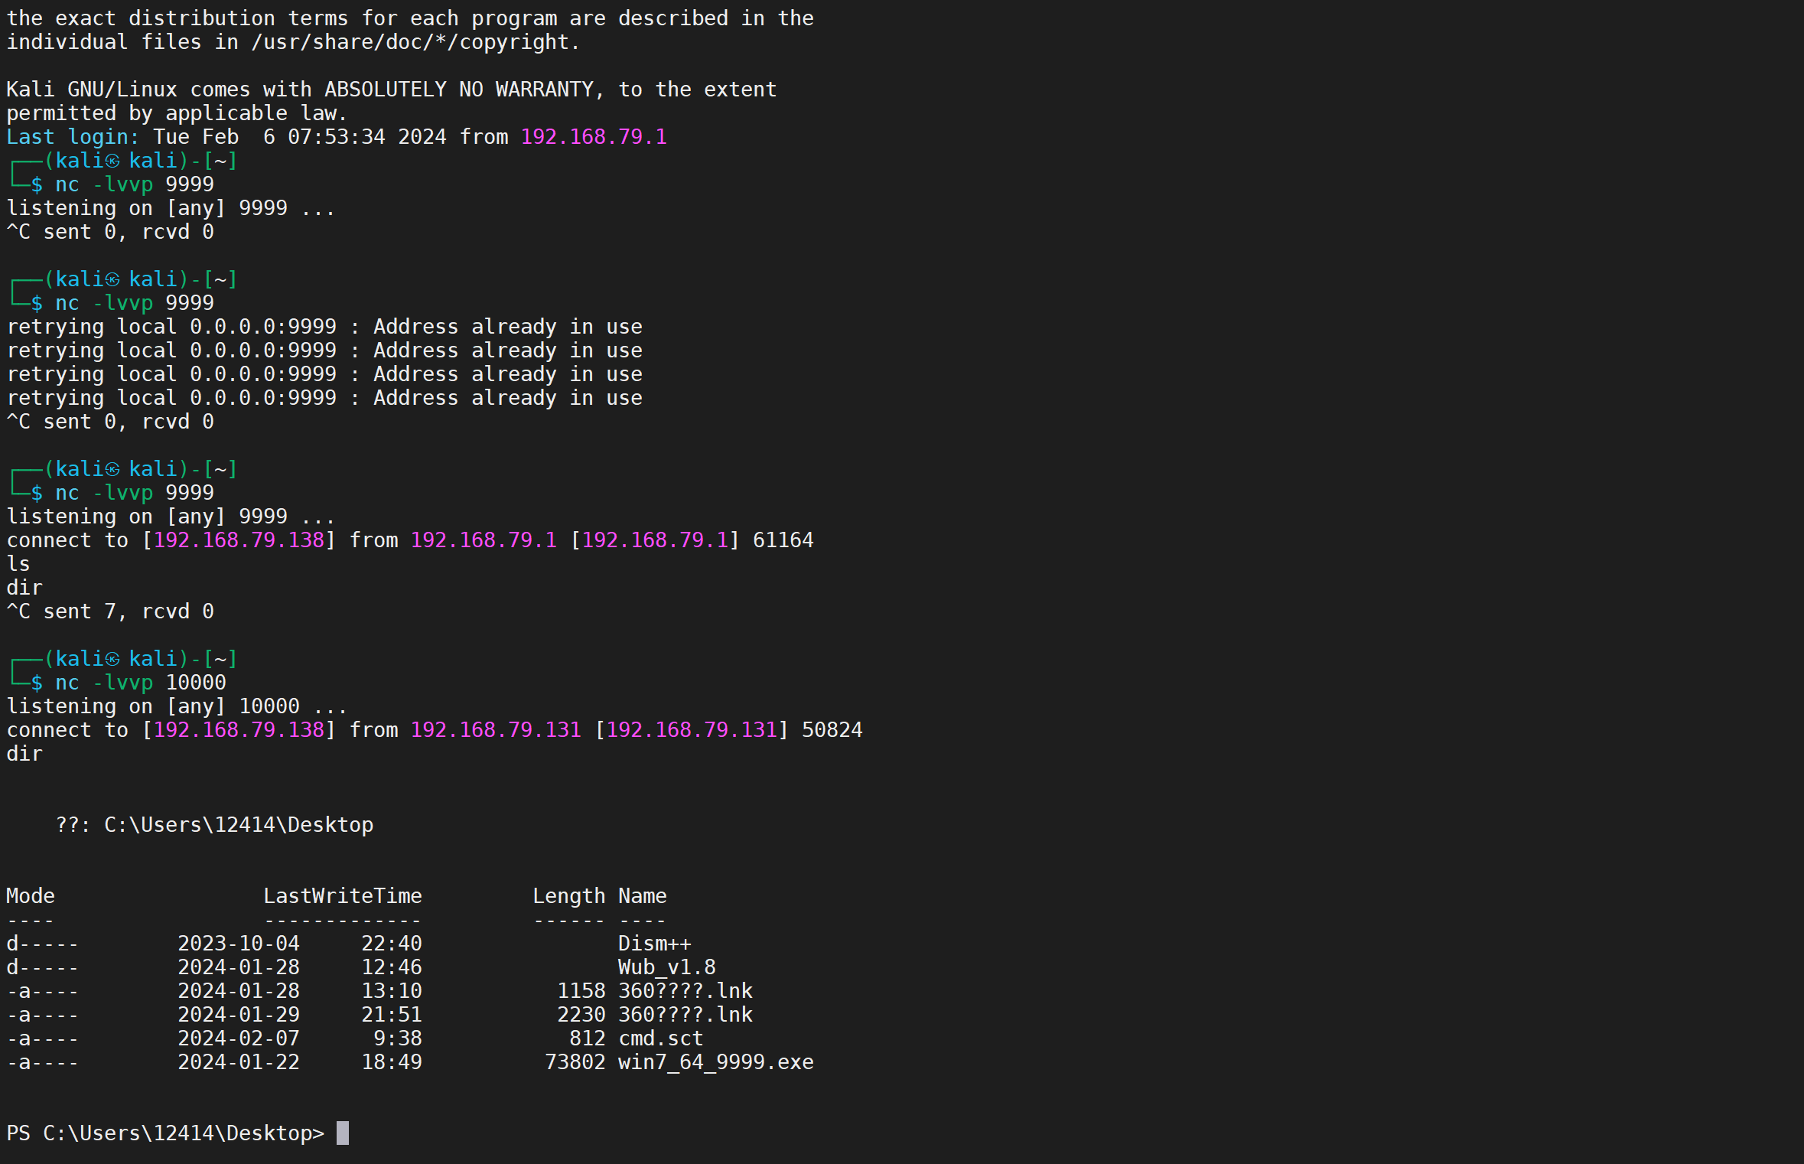Screen dimensions: 1804x1164
Task: Click the 2230-byte 360????.lnk entry
Action: tap(685, 1015)
